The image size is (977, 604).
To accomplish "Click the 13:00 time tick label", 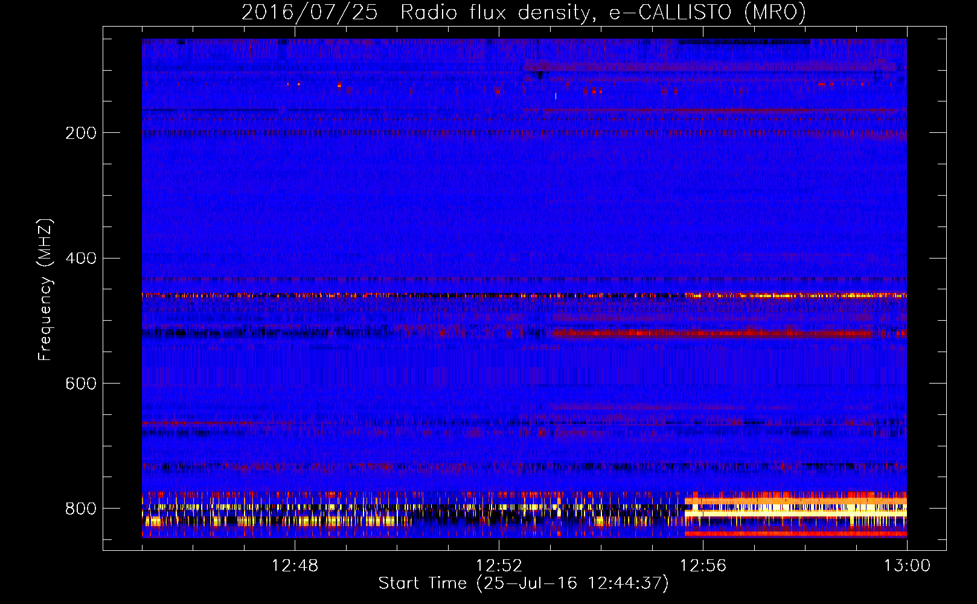I will click(907, 566).
